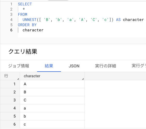146x129 pixels.
Task: Select result cell 'a' in row 4
Action: 52,108
